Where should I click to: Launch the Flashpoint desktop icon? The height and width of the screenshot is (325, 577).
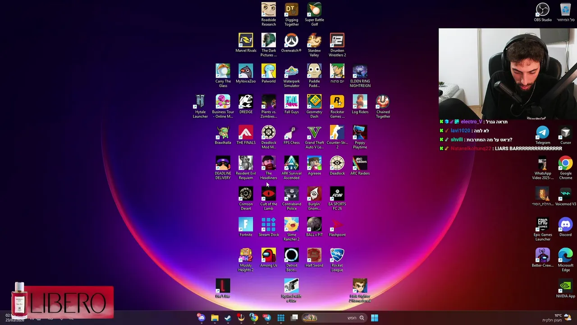(337, 227)
